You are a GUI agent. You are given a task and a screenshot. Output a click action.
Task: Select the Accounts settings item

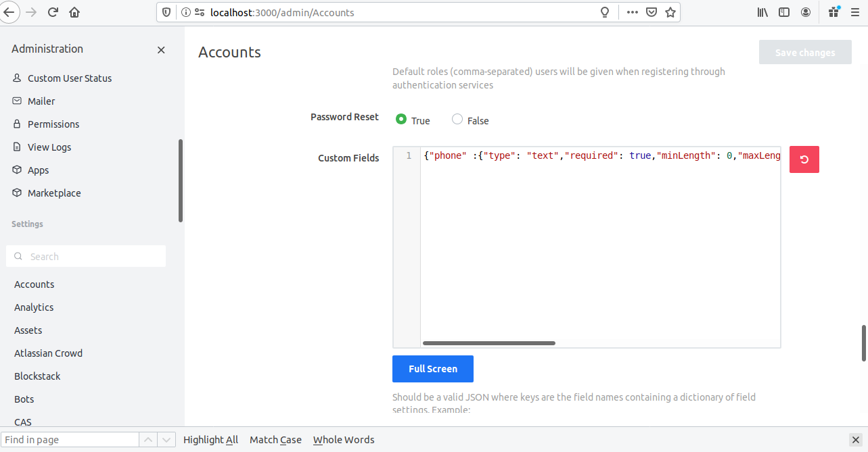click(34, 284)
